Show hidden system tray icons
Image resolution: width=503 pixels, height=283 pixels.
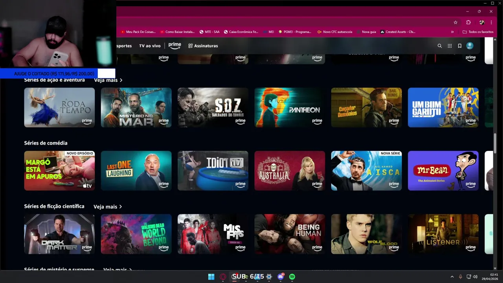click(452, 277)
